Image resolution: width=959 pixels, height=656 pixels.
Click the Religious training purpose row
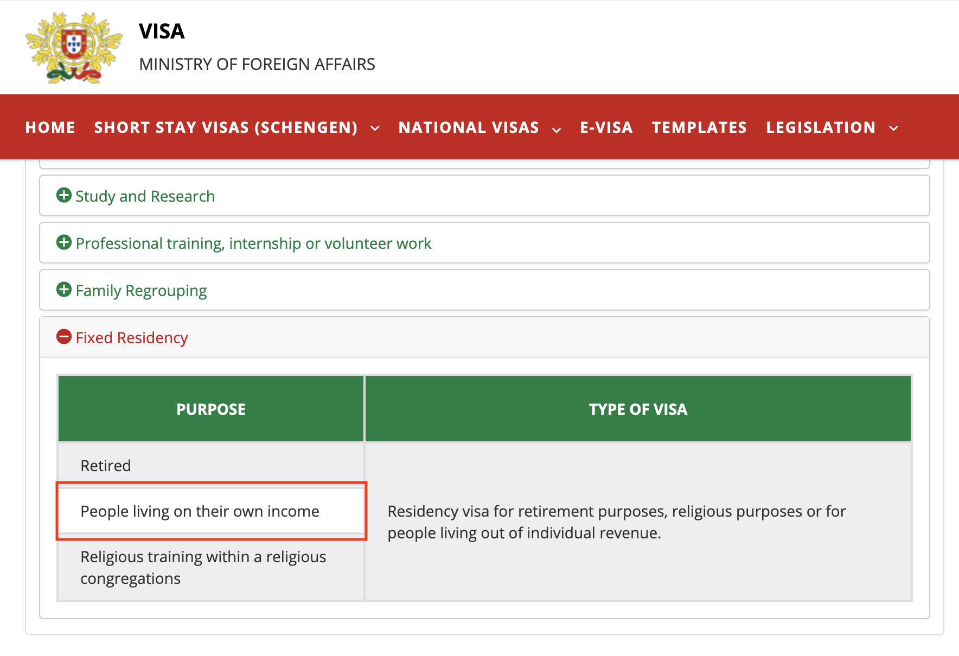[203, 568]
